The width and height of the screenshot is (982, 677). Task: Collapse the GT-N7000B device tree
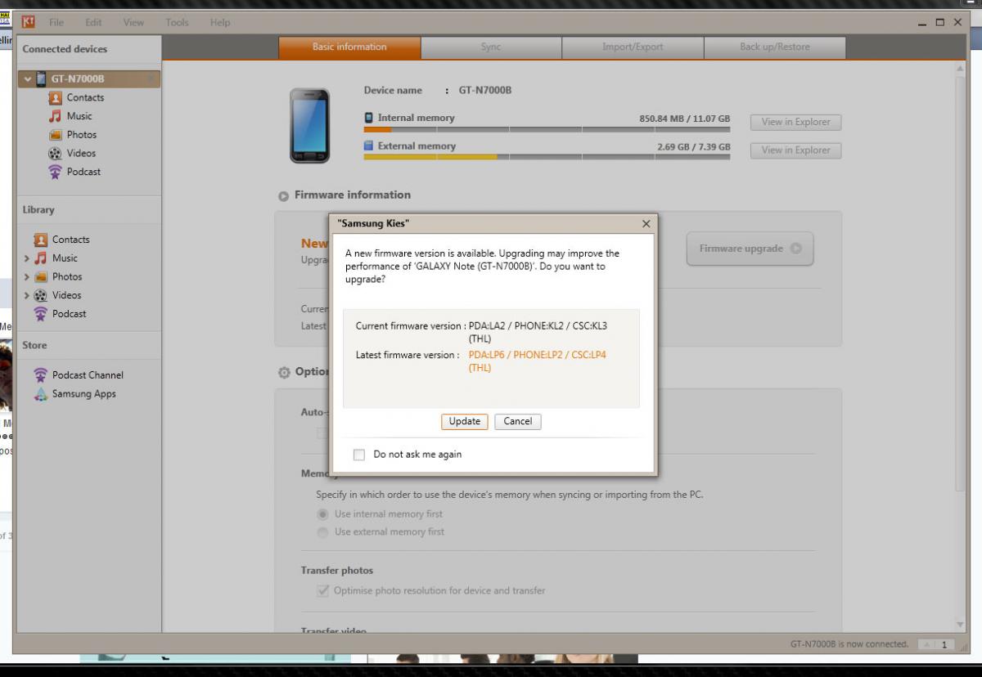point(29,79)
